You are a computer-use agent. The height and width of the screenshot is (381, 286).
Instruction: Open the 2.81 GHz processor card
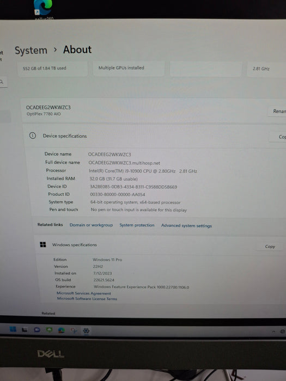point(266,69)
